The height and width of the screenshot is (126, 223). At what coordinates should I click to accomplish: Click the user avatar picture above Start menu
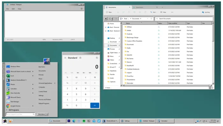point(47,61)
